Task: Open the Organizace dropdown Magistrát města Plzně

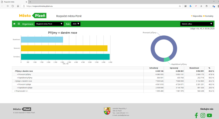Action: 49,24
